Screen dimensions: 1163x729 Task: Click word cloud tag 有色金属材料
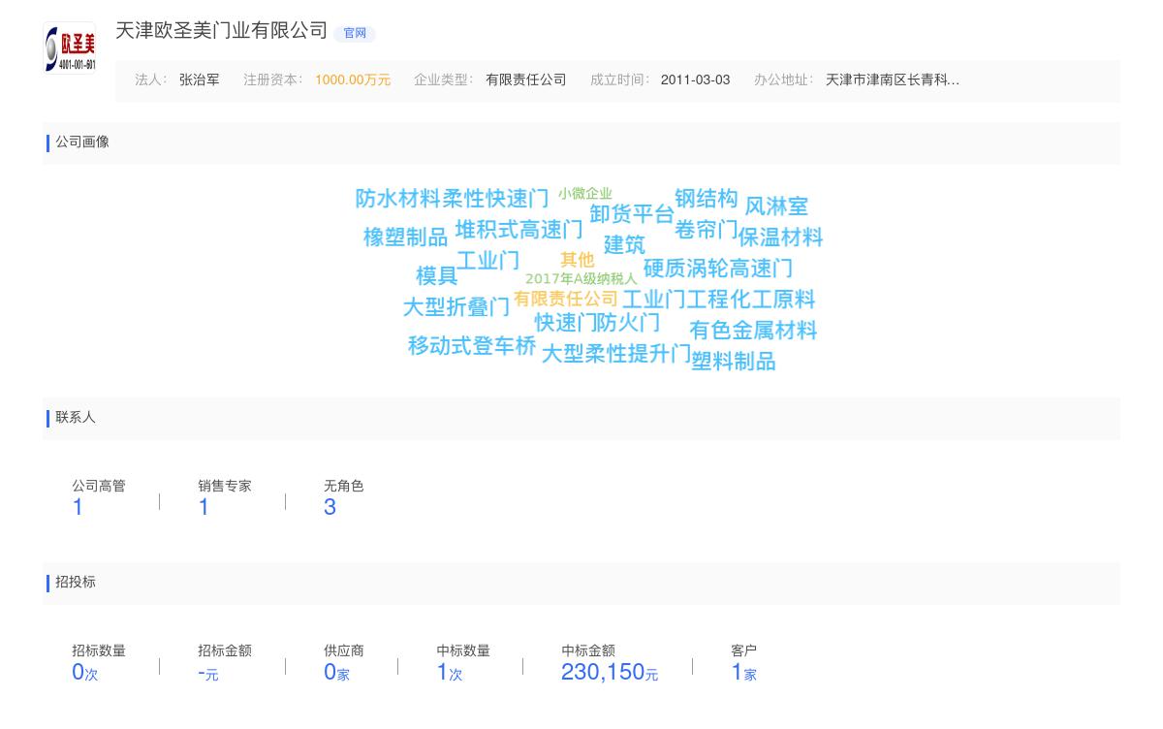(753, 331)
